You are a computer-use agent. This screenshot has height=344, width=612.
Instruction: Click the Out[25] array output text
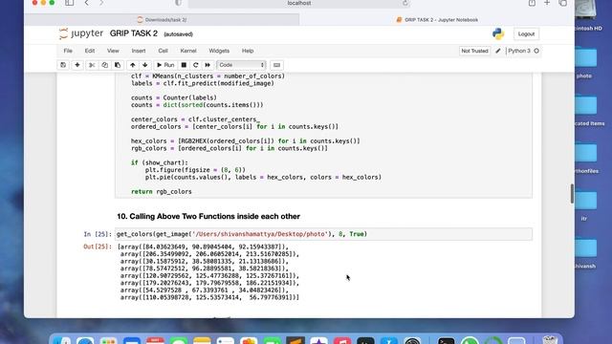208,271
